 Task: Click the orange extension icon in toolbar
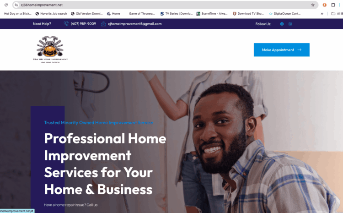(325, 5)
